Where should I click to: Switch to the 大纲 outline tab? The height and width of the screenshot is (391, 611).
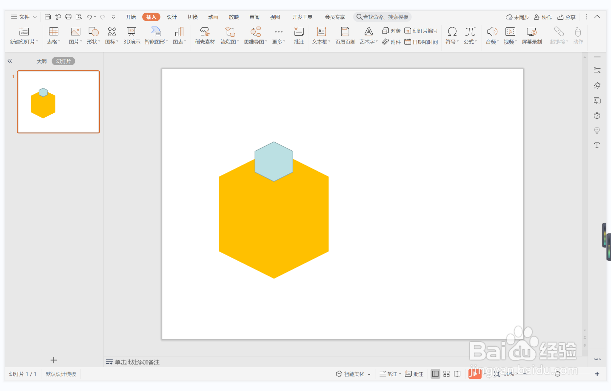coord(41,61)
